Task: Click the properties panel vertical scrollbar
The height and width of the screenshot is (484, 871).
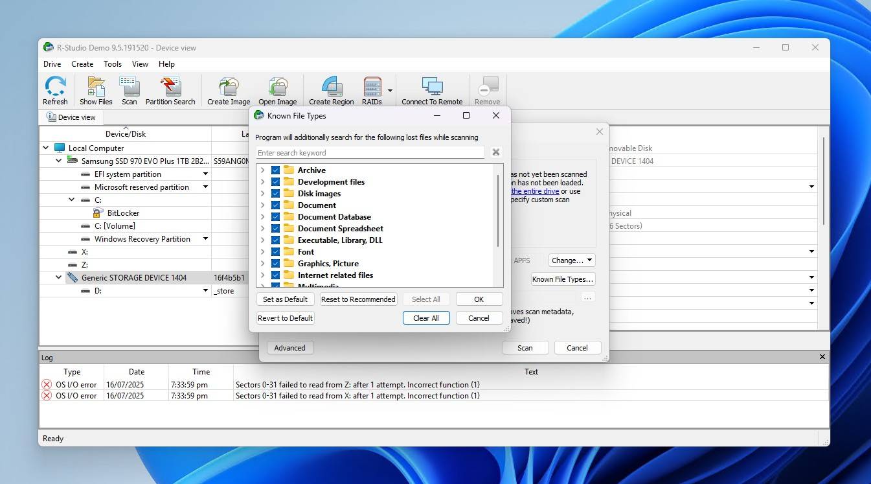Action: [x=824, y=180]
